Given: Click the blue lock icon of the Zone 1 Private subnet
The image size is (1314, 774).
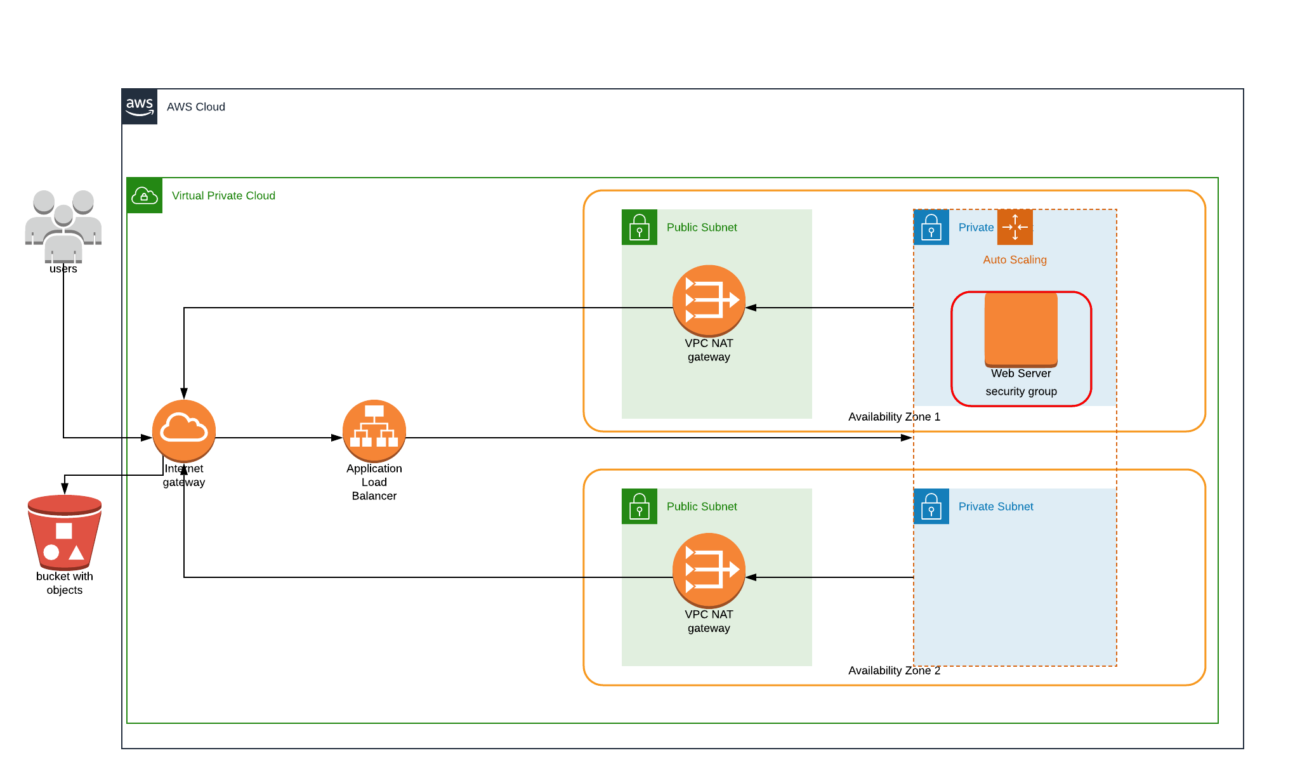Looking at the screenshot, I should [x=931, y=227].
